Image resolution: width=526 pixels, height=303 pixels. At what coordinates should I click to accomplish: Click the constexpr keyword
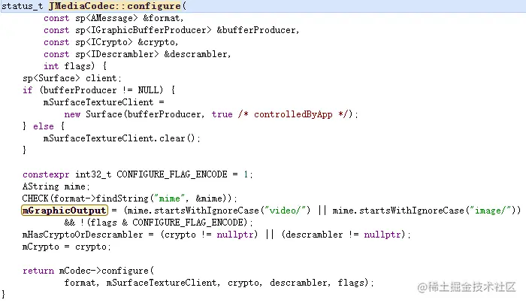coord(46,174)
